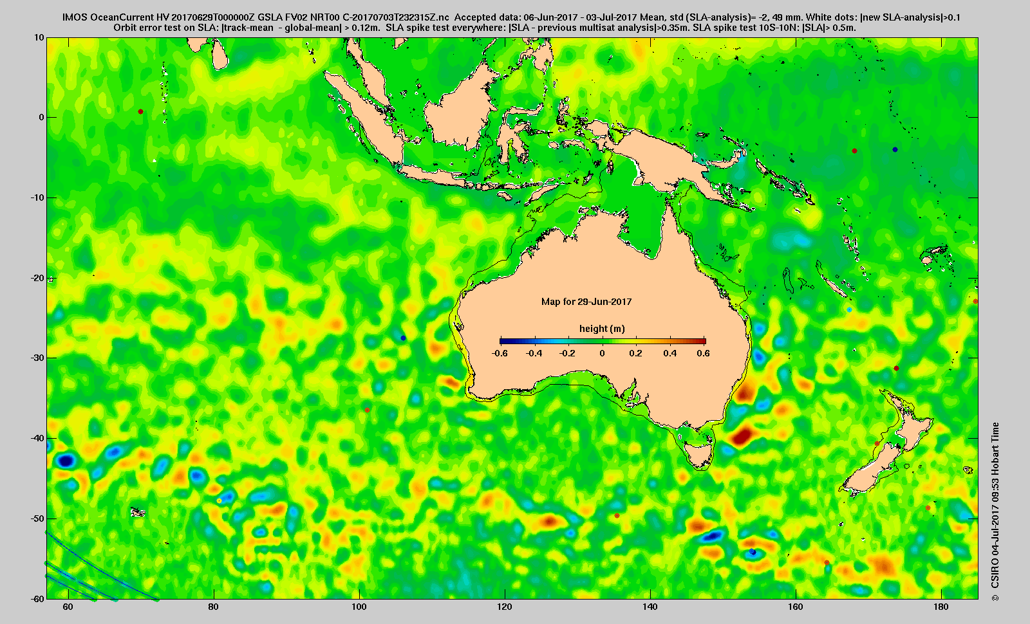
Task: Click latitude axis label 10
Action: [x=40, y=37]
